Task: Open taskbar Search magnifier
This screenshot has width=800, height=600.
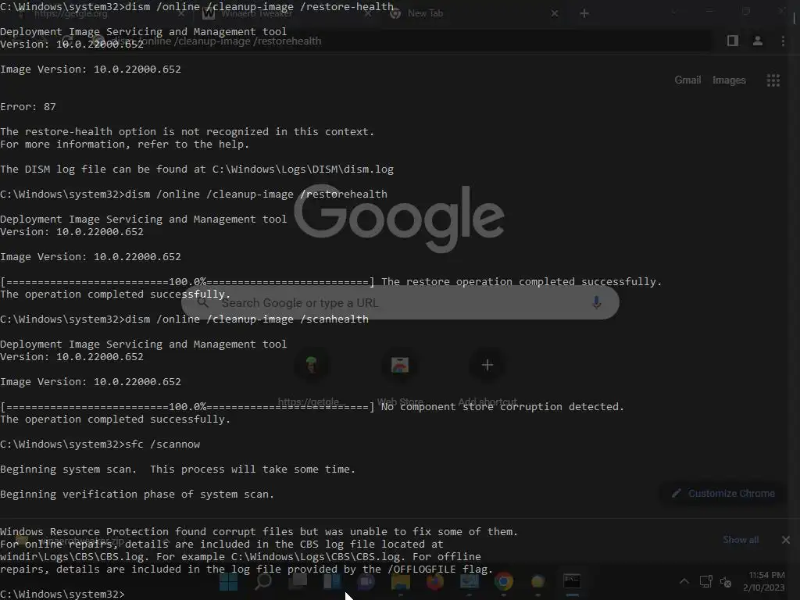Action: point(263,581)
